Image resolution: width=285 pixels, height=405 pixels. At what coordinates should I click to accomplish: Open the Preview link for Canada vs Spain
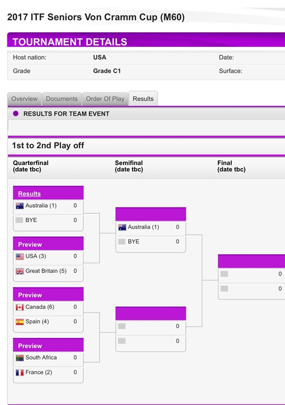[30, 295]
